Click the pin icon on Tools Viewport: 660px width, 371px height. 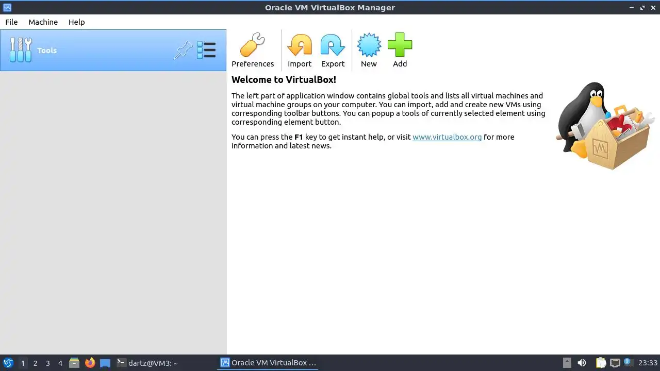183,50
